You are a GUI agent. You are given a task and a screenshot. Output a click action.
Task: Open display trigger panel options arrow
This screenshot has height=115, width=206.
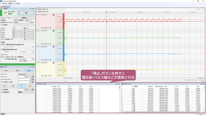[30, 67]
